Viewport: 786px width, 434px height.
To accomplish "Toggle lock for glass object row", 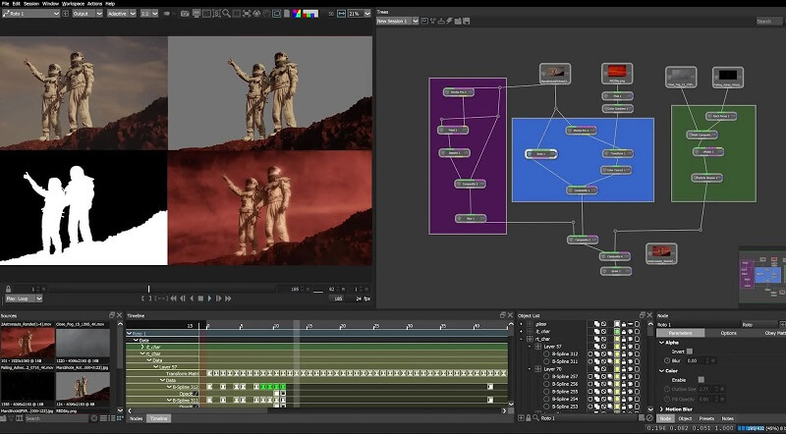I will (624, 324).
